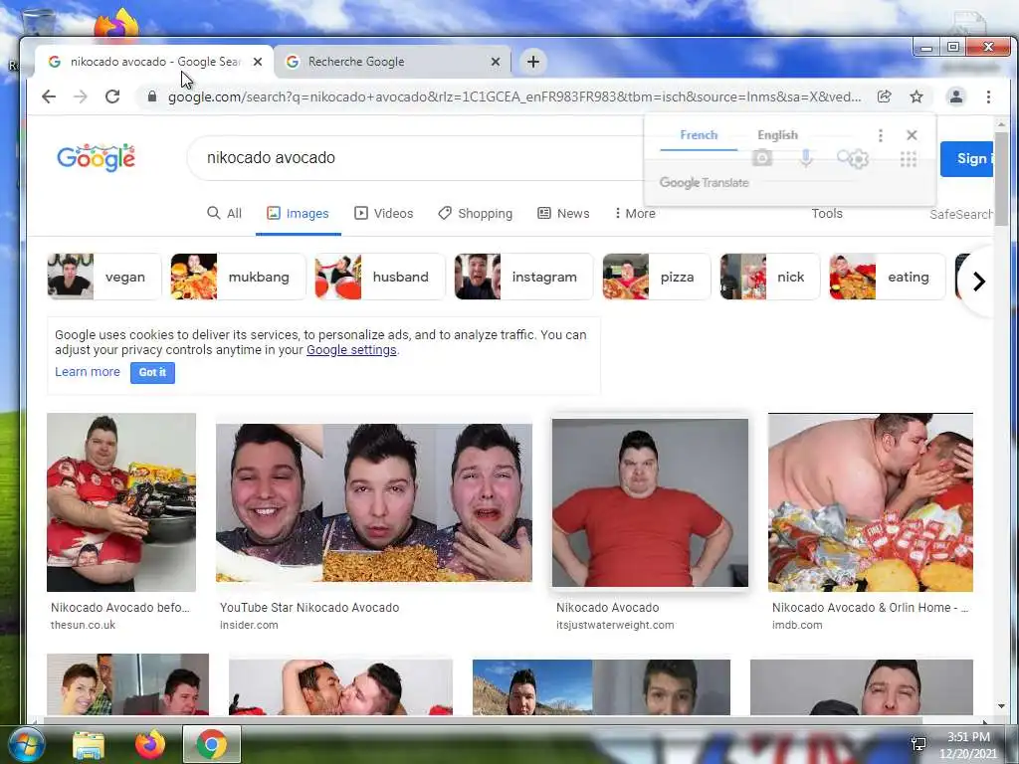Click the padlock site security icon
The image size is (1019, 764).
[152, 96]
